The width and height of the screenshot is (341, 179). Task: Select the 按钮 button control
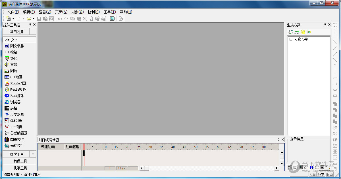point(19,52)
